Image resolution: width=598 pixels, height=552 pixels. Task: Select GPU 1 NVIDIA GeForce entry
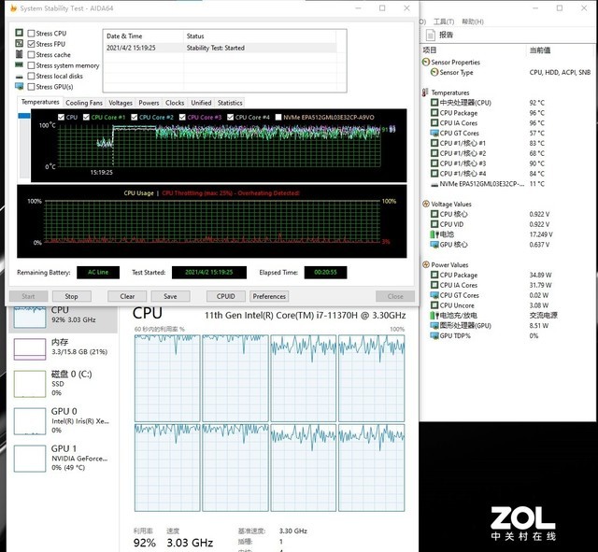click(63, 459)
